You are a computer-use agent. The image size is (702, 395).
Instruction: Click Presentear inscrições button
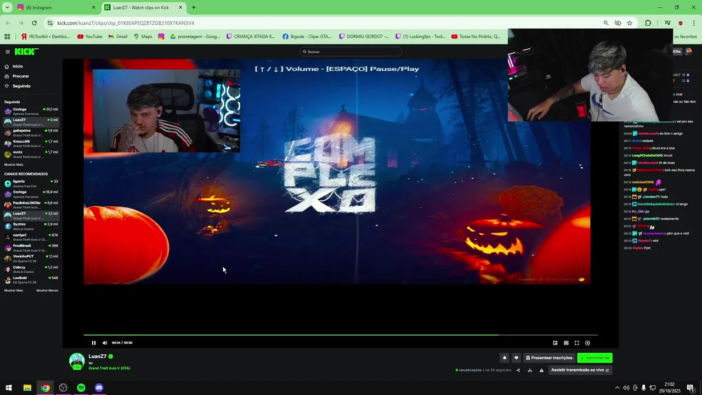[x=549, y=358]
